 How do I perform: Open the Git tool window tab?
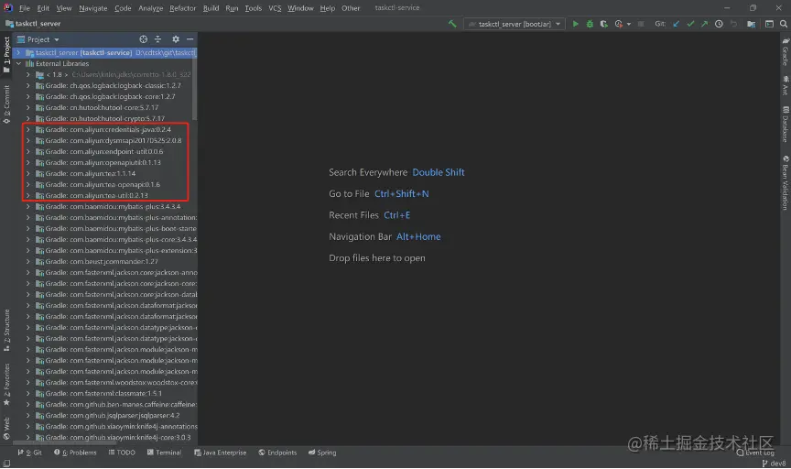[x=30, y=453]
